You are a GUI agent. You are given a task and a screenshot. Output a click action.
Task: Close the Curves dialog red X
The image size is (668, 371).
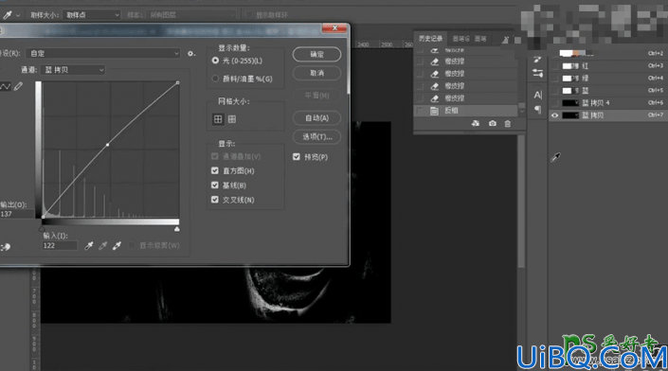pyautogui.click(x=334, y=28)
